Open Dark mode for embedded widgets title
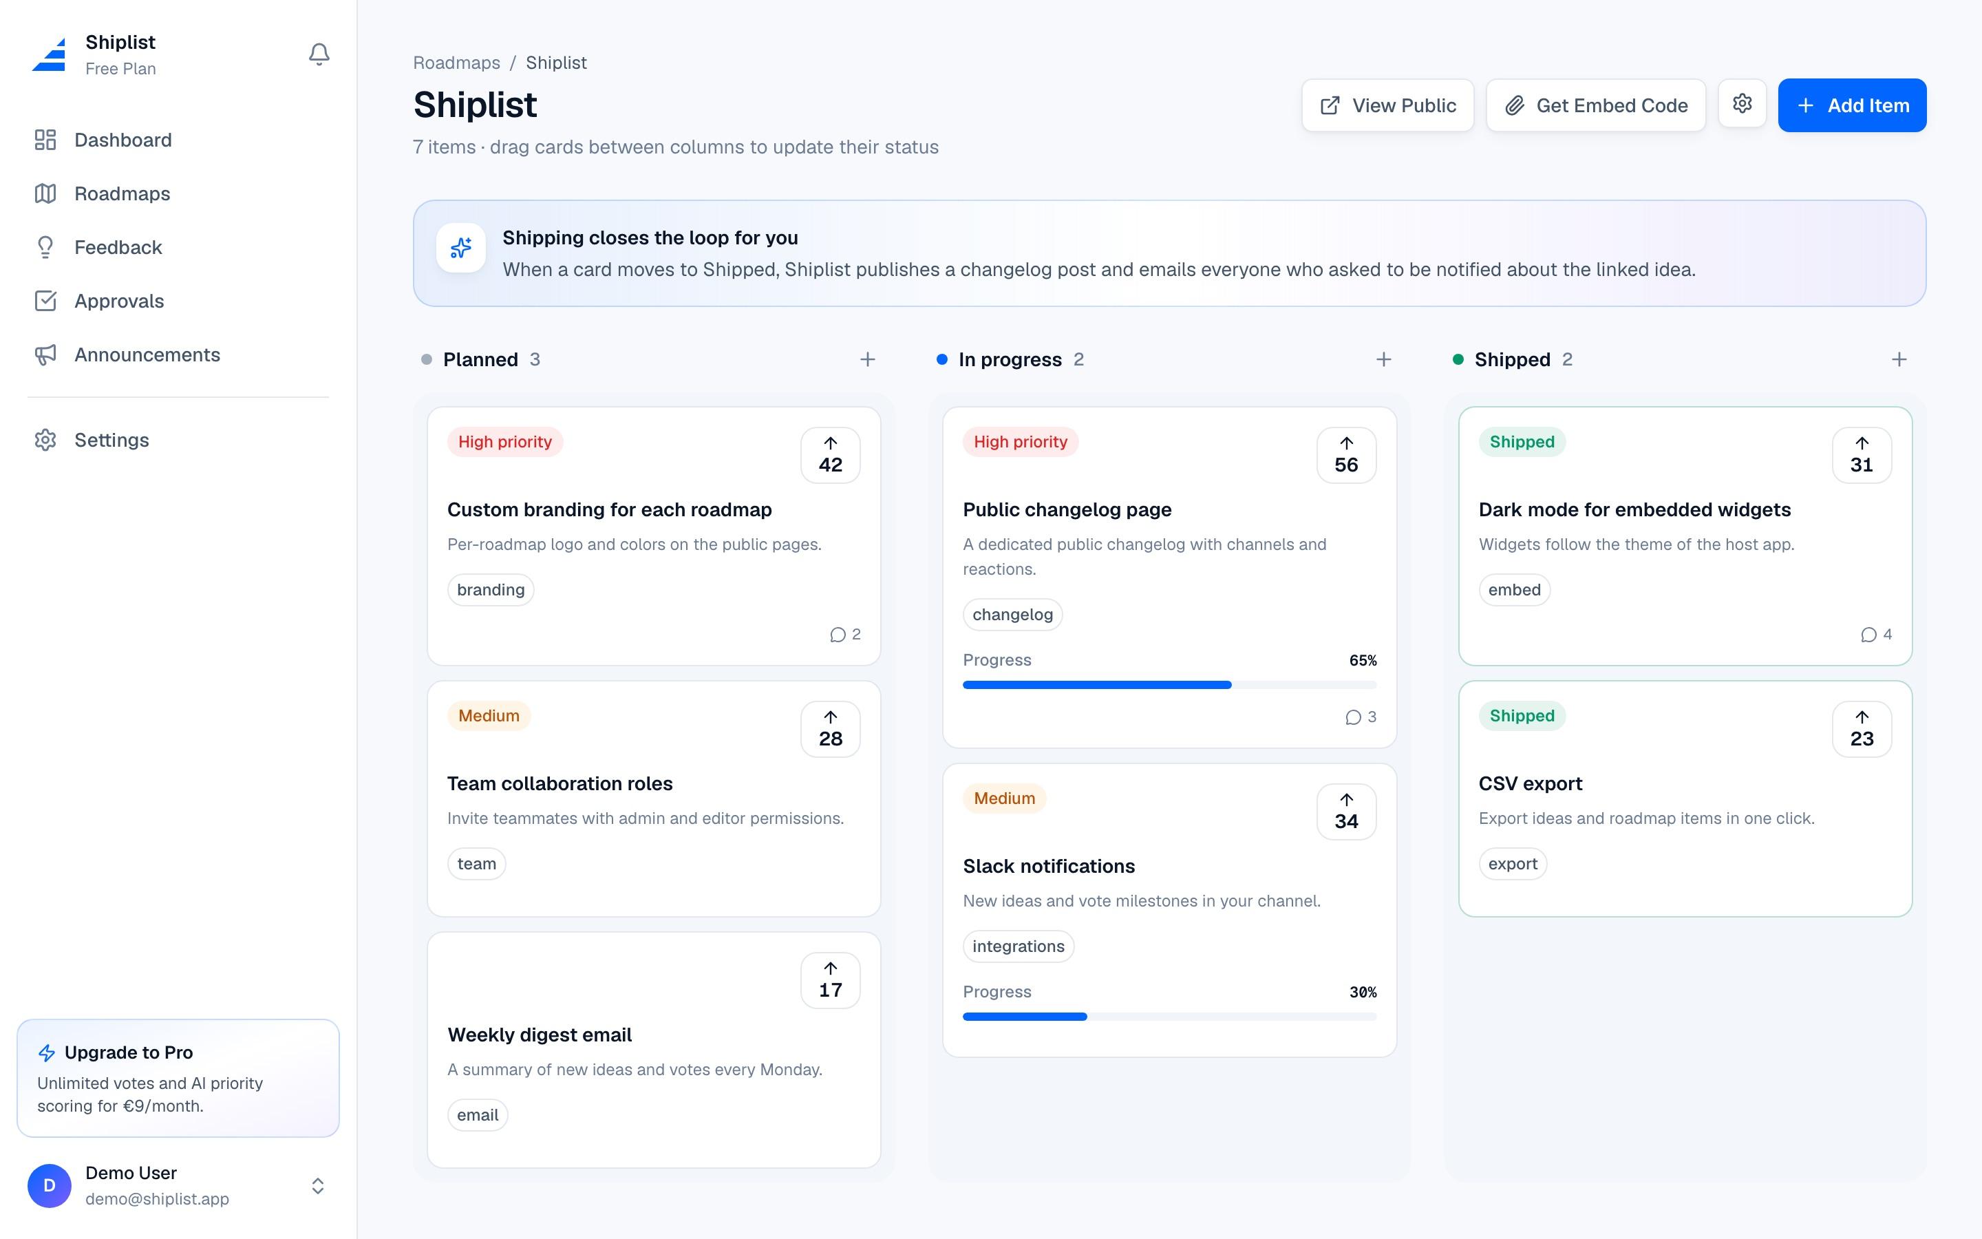This screenshot has height=1239, width=1982. pos(1634,509)
